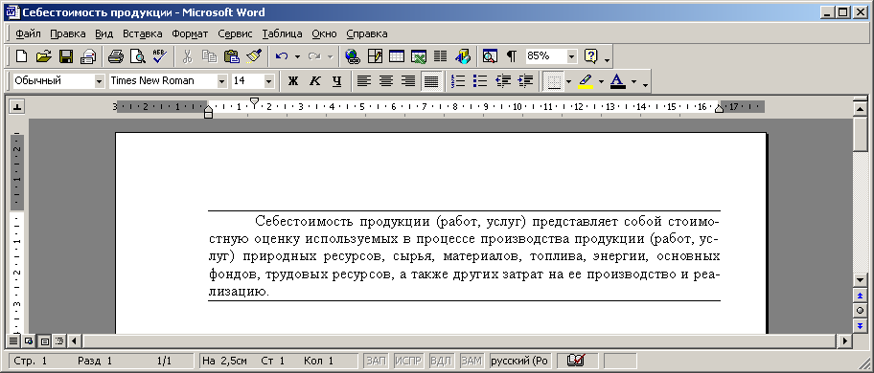Open the Файл menu

28,33
